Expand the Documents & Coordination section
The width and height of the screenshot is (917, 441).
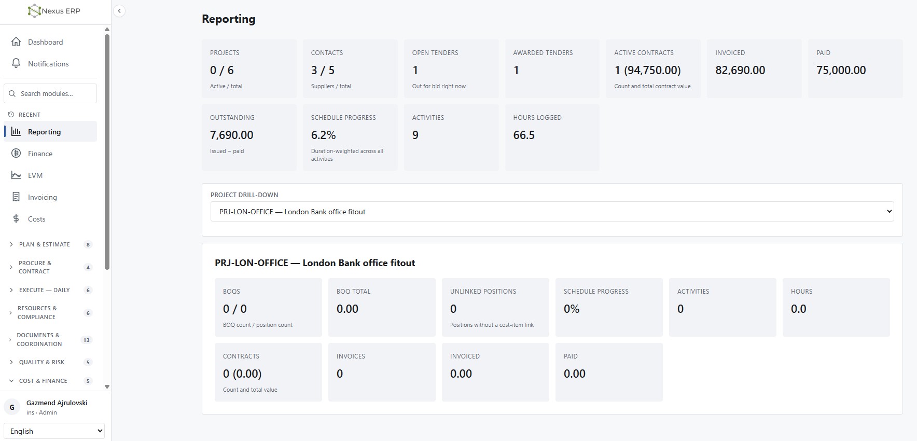50,340
